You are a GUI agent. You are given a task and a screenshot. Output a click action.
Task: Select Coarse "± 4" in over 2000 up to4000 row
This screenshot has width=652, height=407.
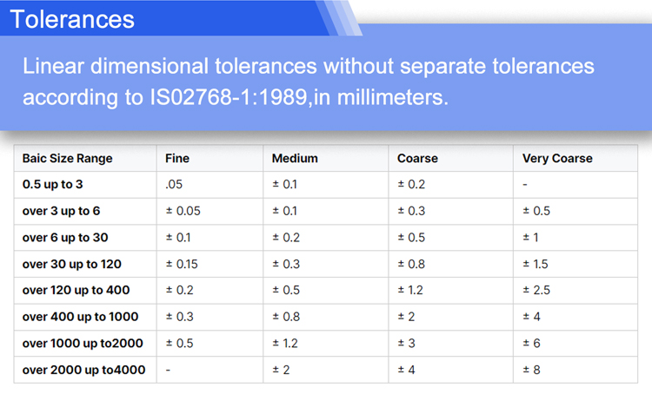pos(406,370)
